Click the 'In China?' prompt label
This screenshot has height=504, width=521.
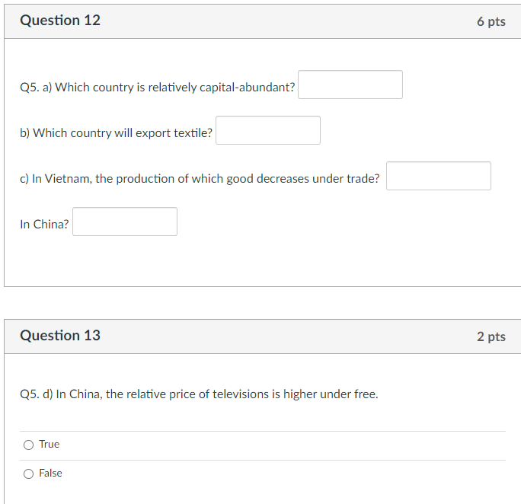coord(44,225)
